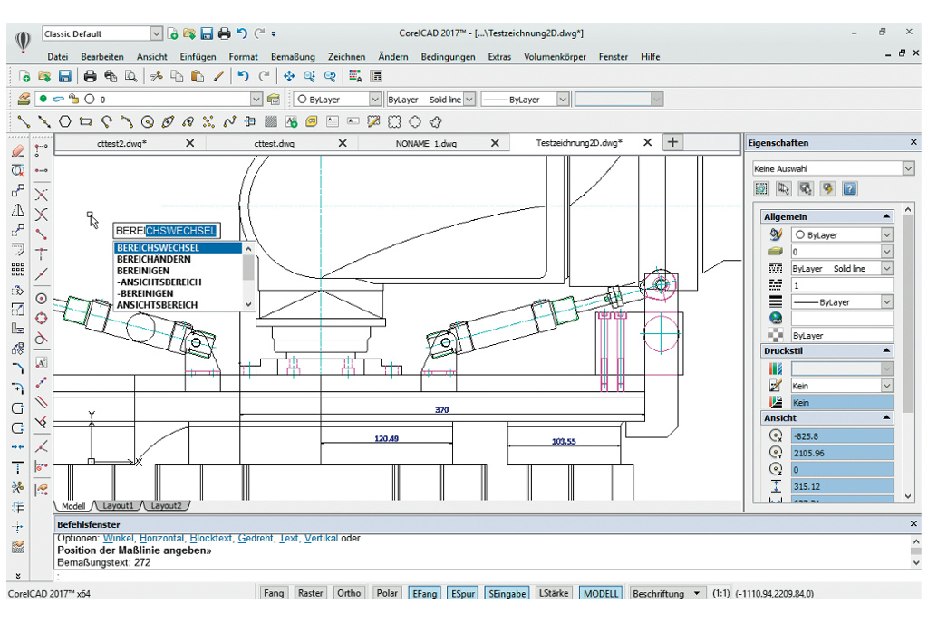The width and height of the screenshot is (928, 622).
Task: Choose BEREINIGEN from the autocomplete list
Action: pos(143,271)
